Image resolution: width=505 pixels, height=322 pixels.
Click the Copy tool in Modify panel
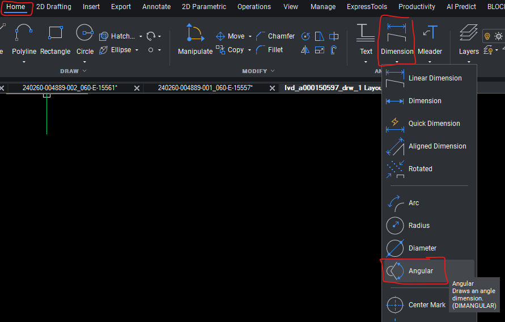[230, 50]
